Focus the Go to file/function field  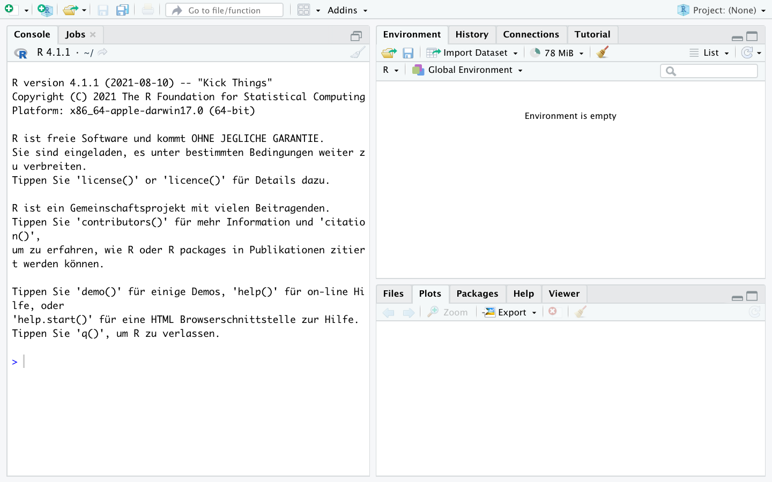(x=225, y=10)
